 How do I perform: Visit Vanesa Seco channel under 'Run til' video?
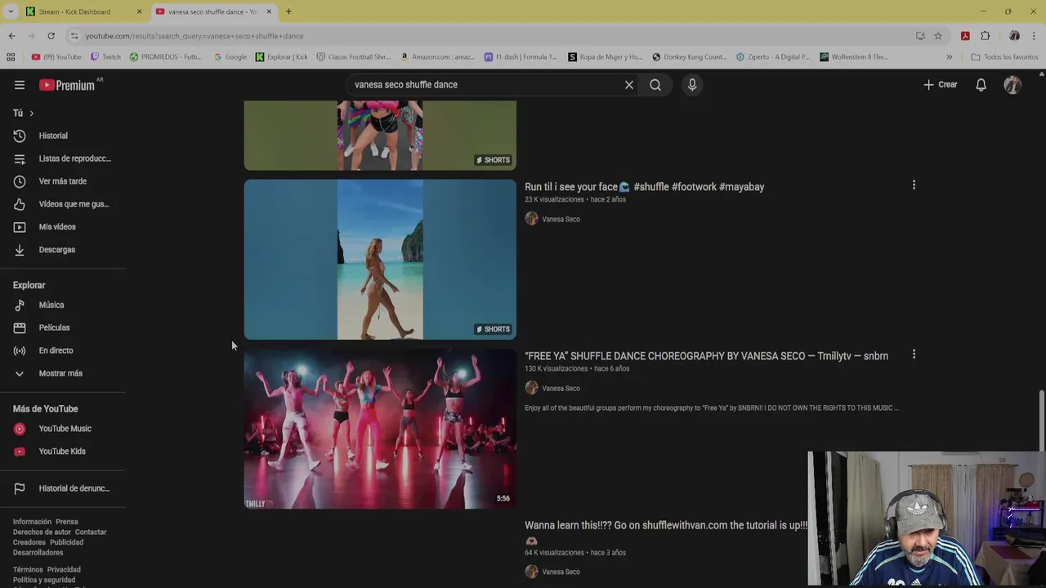click(561, 219)
